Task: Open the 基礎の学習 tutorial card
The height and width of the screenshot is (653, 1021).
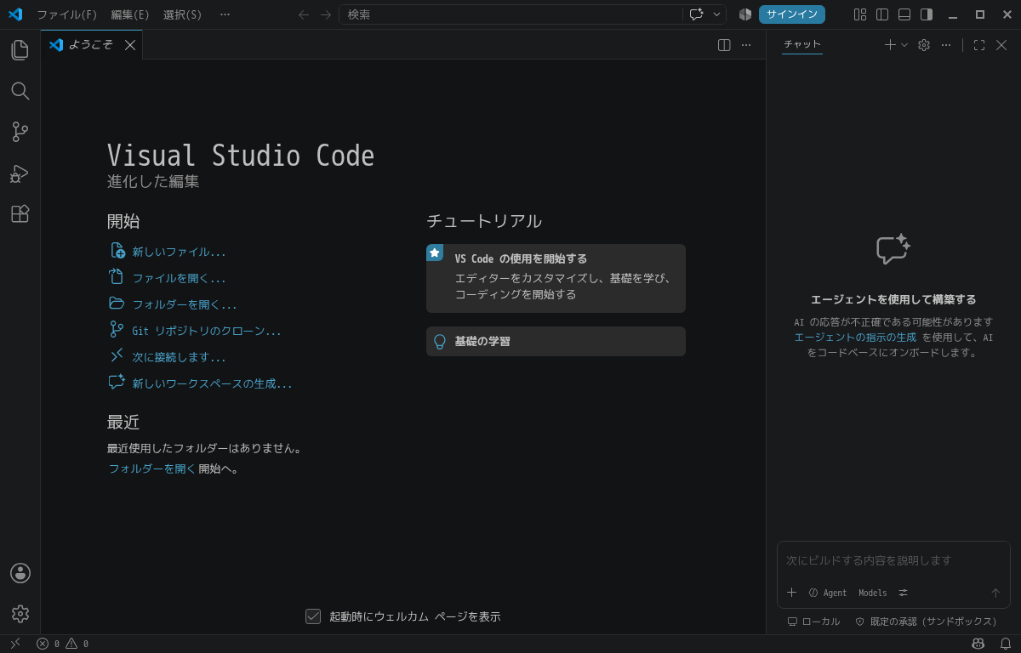Action: [556, 341]
